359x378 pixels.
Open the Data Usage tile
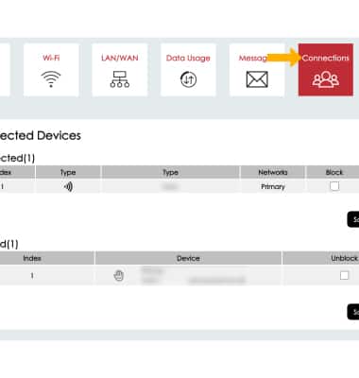click(188, 70)
